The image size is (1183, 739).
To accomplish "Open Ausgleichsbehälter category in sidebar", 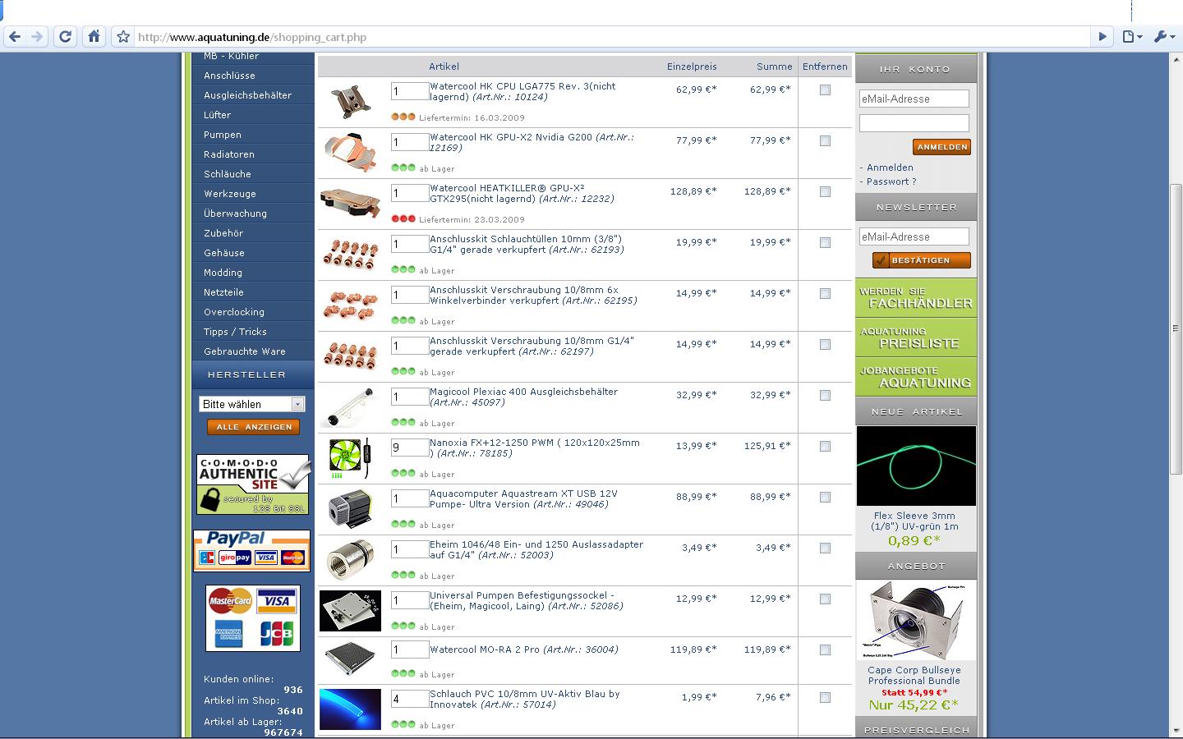I will click(247, 95).
